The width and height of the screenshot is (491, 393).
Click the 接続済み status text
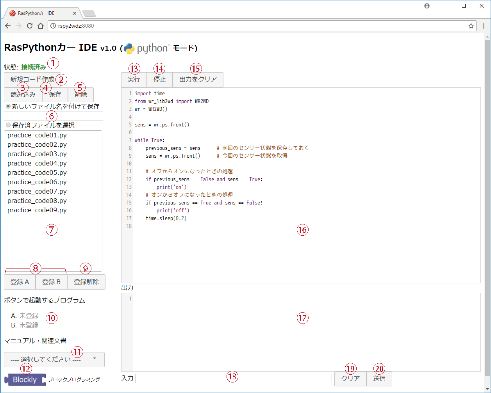click(x=34, y=67)
